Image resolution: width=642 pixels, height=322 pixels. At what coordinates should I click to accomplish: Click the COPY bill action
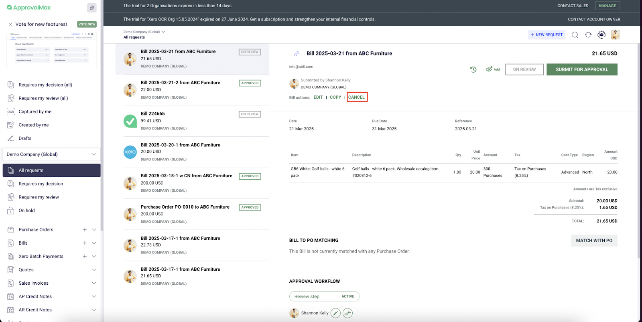pos(335,97)
